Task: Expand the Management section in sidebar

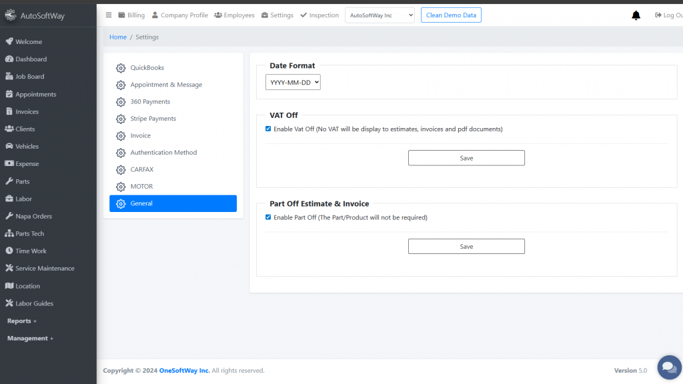Action: [30, 339]
